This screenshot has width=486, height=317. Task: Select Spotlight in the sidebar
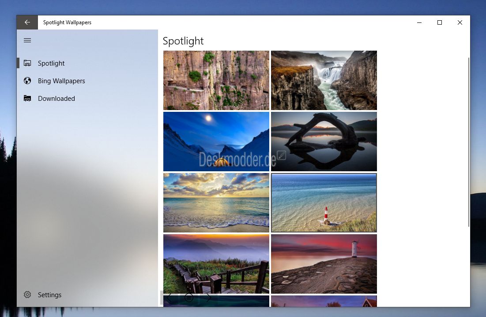(87, 63)
